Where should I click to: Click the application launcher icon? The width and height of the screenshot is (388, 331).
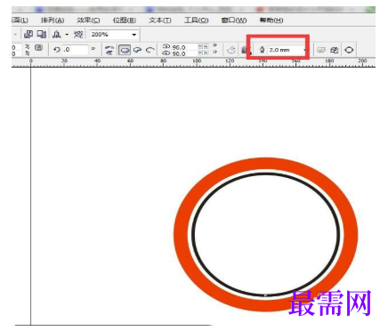coord(56,35)
